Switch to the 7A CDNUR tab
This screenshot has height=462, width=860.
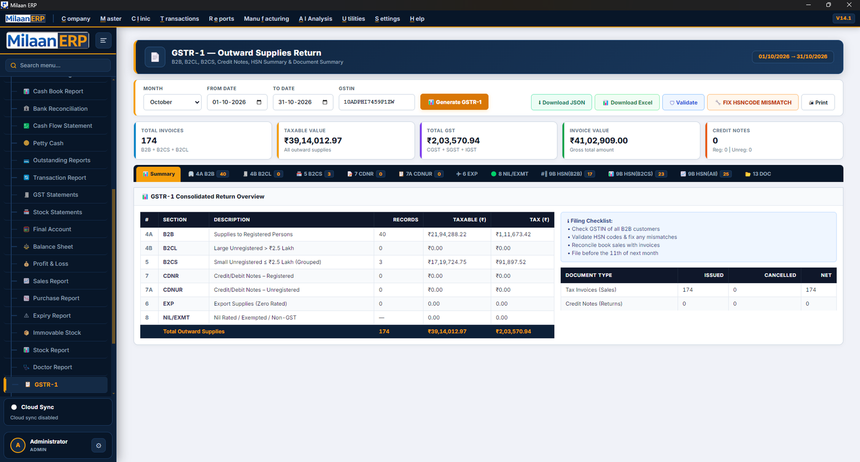pyautogui.click(x=421, y=174)
